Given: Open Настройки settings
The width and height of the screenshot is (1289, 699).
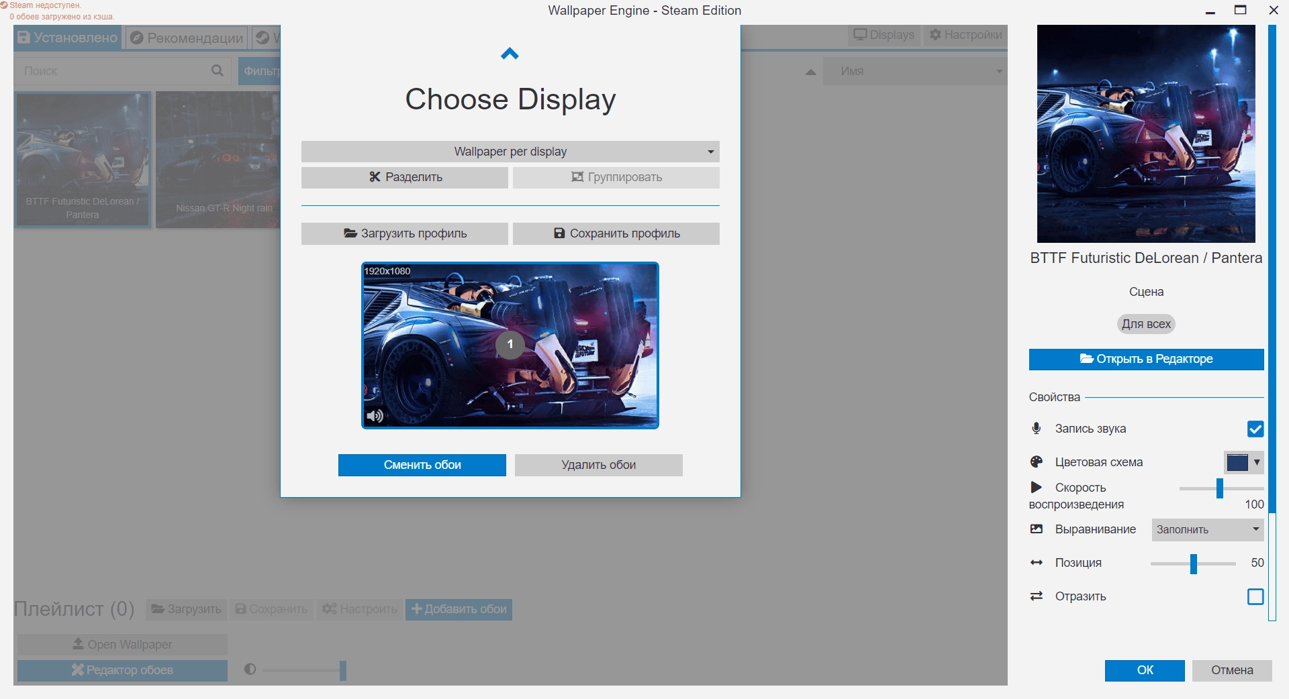Looking at the screenshot, I should click(965, 35).
